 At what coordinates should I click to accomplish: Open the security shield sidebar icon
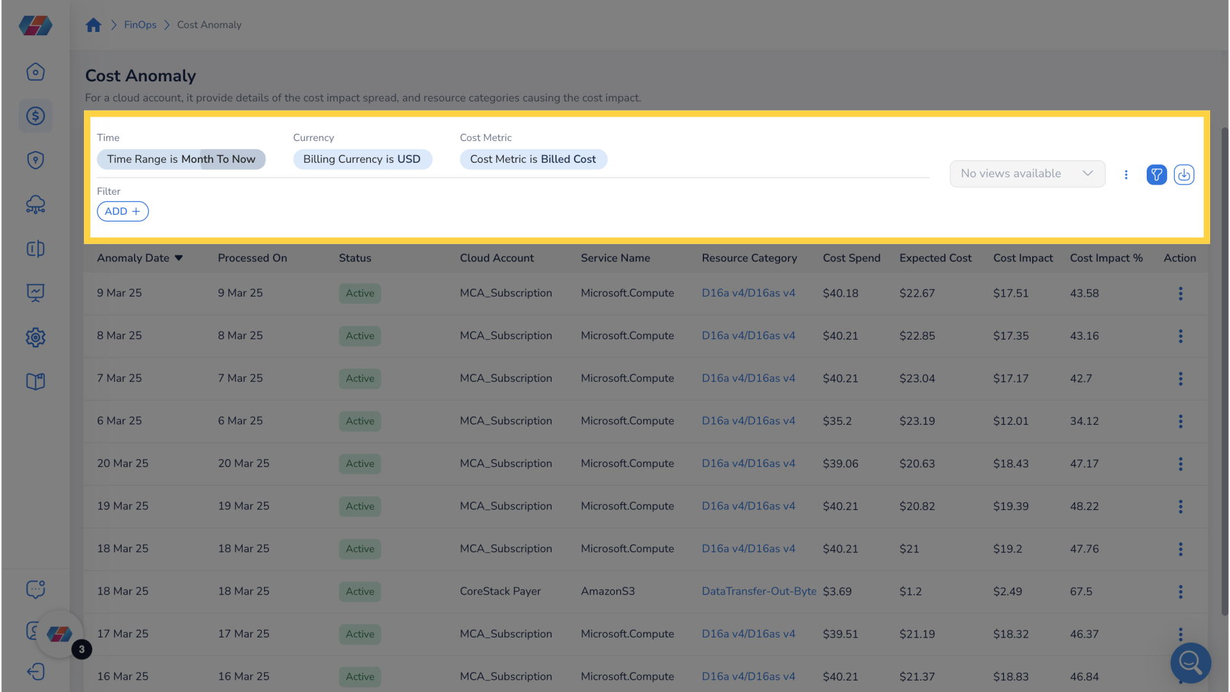pyautogui.click(x=35, y=160)
